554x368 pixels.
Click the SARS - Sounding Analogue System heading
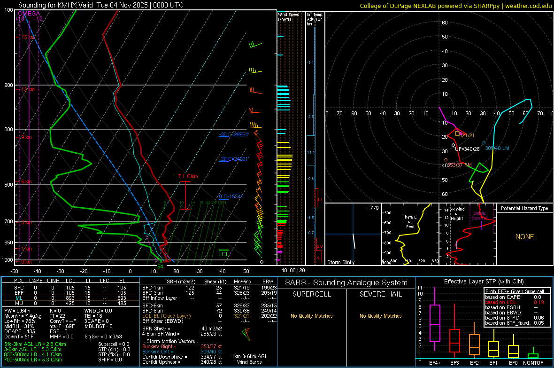point(346,282)
